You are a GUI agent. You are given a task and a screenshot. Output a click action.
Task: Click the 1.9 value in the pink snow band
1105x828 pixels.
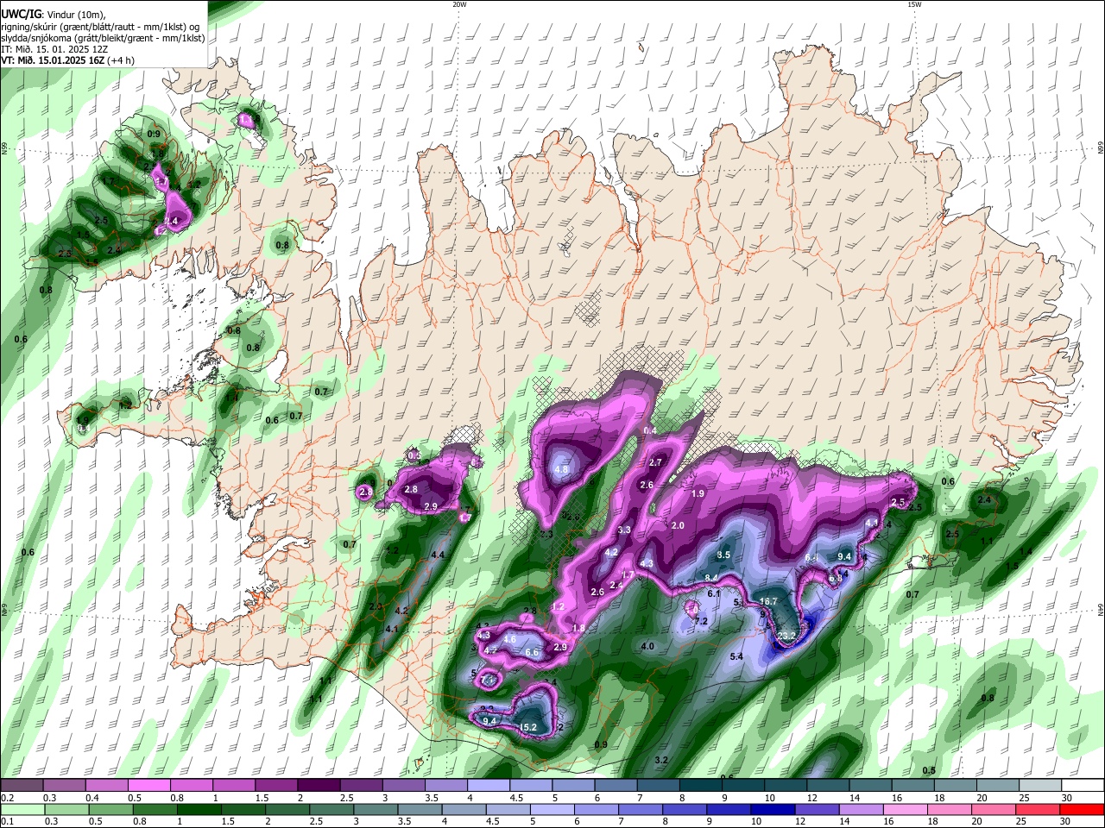(698, 493)
